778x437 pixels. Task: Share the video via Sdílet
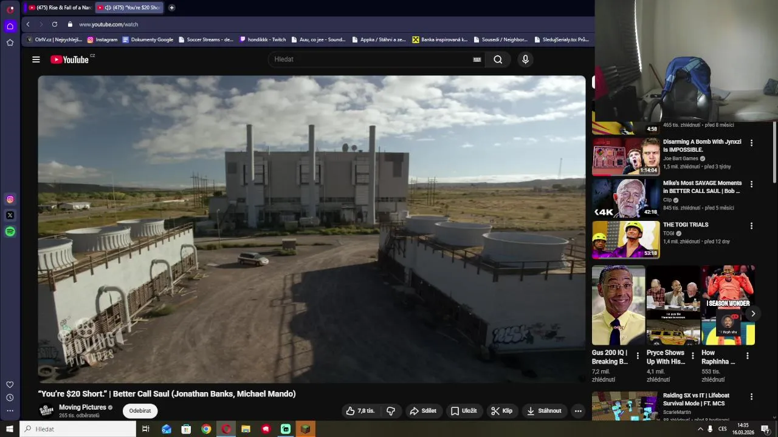pos(423,411)
